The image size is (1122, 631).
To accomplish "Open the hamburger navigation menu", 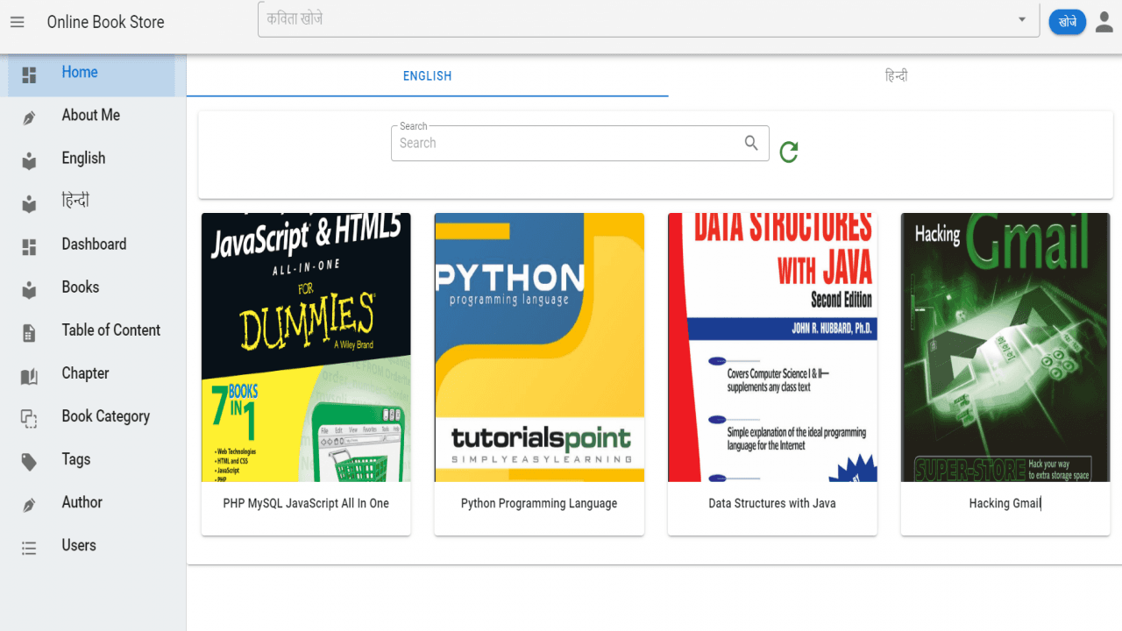I will coord(18,22).
